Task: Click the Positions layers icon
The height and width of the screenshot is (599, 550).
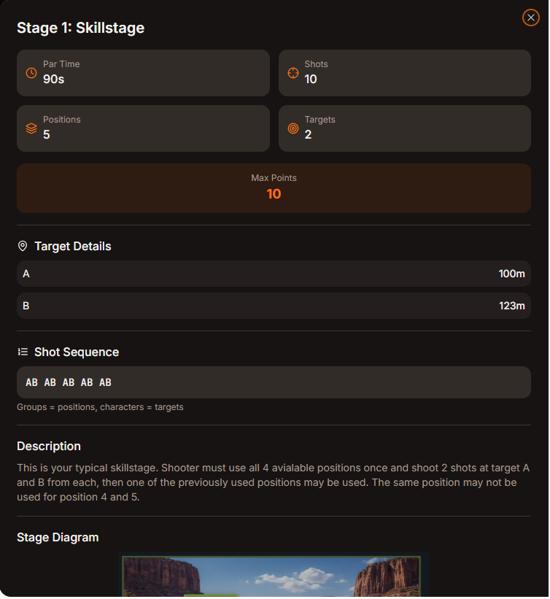Action: (x=31, y=128)
